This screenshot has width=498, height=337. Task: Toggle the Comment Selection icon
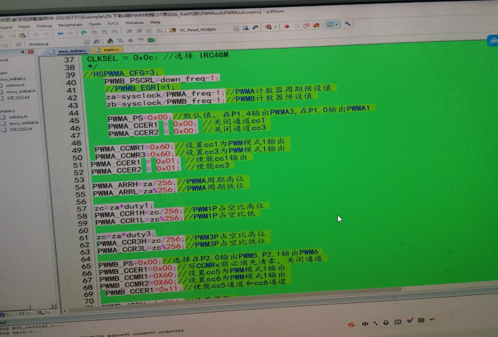click(x=149, y=31)
